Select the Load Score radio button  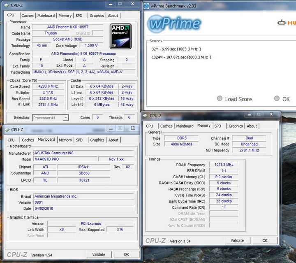[x=220, y=98]
